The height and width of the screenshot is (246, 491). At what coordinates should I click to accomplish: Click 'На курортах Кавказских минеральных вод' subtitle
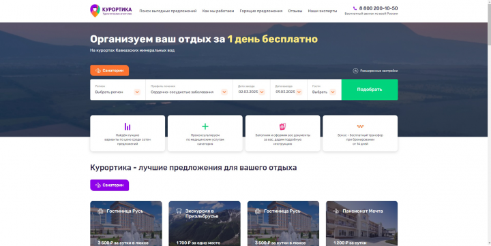[132, 50]
